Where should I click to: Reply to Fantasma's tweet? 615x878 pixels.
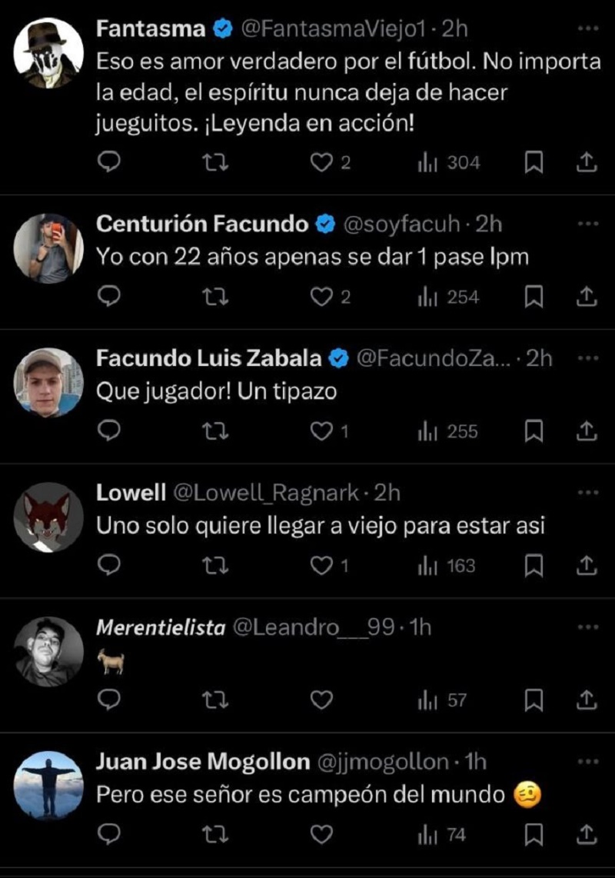111,162
